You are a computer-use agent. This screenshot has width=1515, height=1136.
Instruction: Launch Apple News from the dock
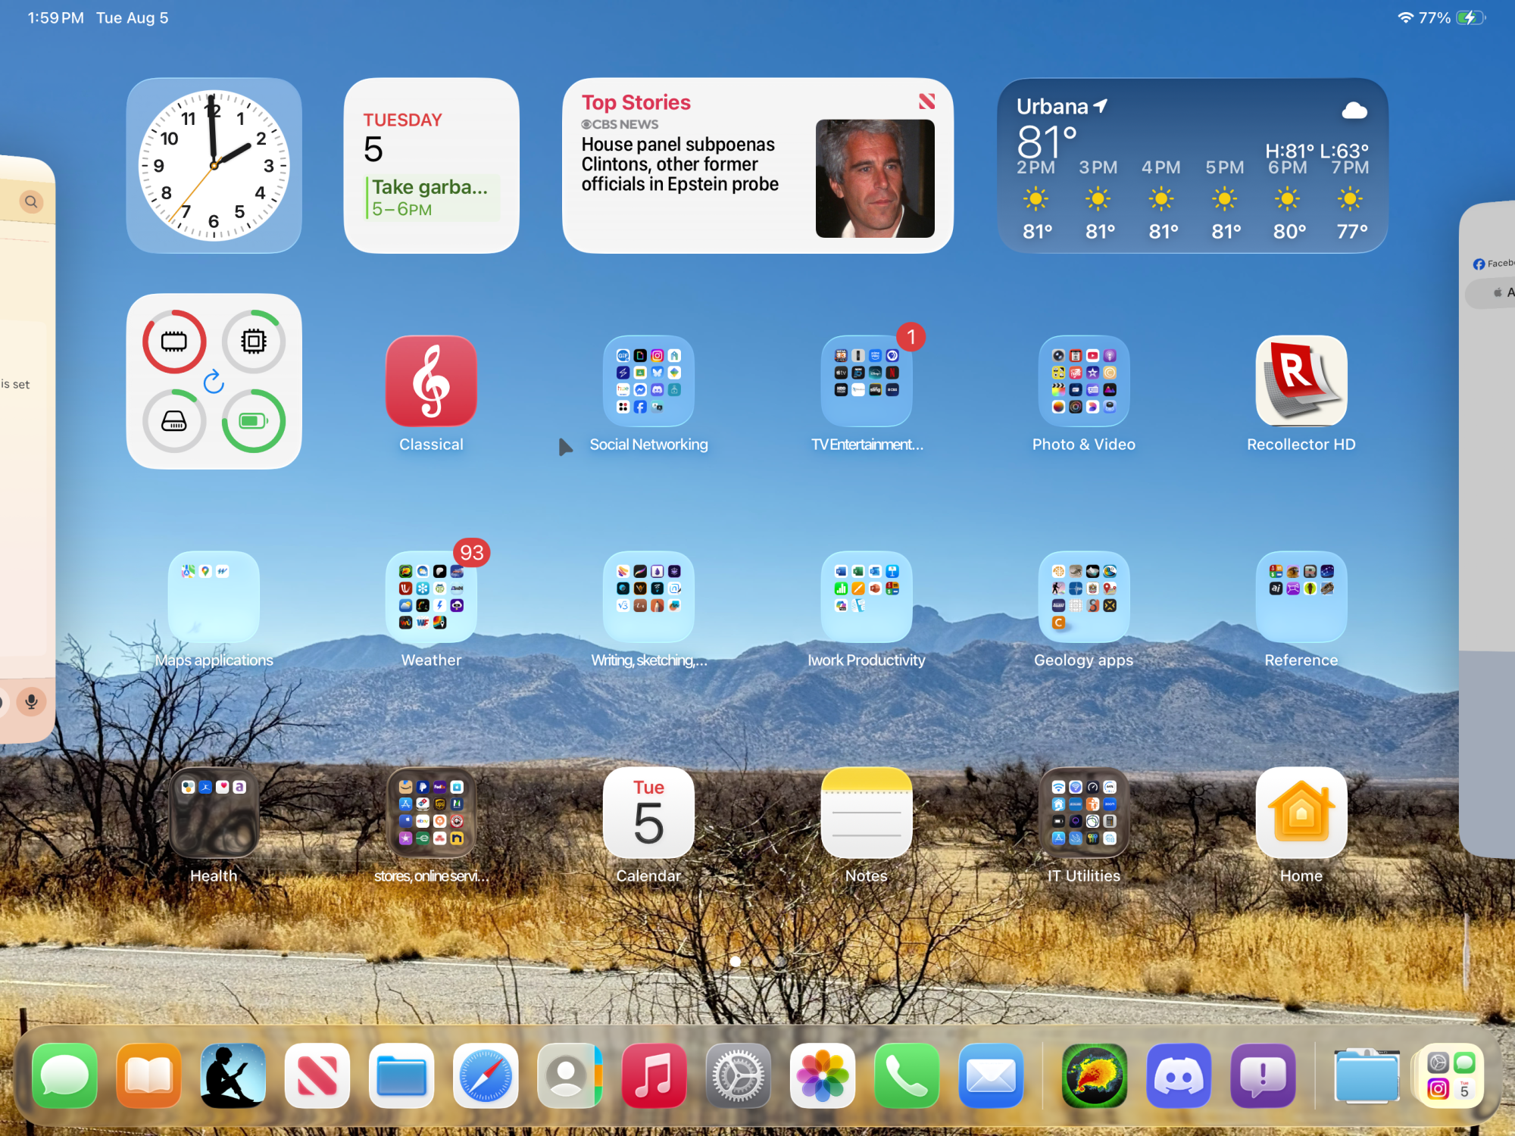[x=317, y=1075]
